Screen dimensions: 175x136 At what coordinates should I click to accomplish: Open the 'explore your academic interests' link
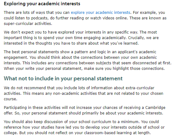tap(101, 12)
